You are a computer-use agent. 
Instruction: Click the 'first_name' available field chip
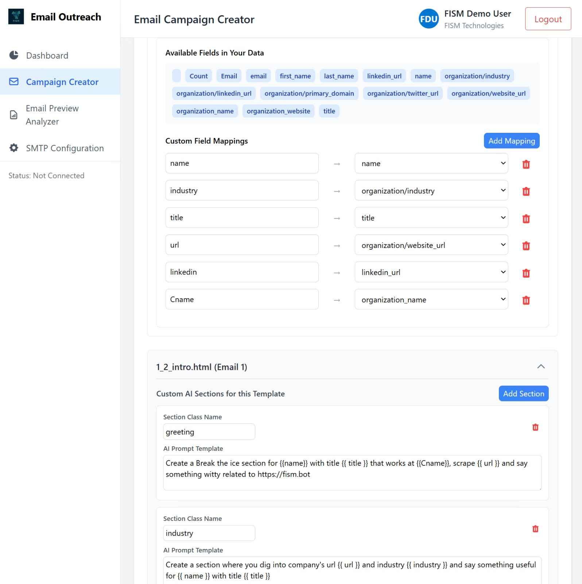point(295,76)
